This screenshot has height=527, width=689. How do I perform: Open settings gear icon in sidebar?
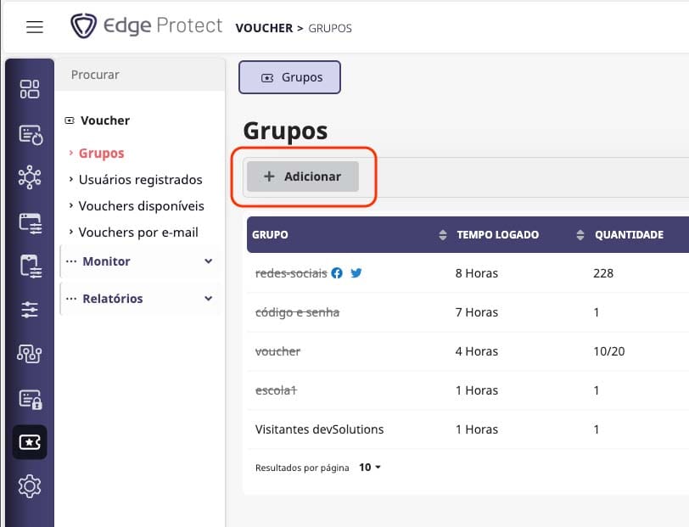[x=30, y=486]
